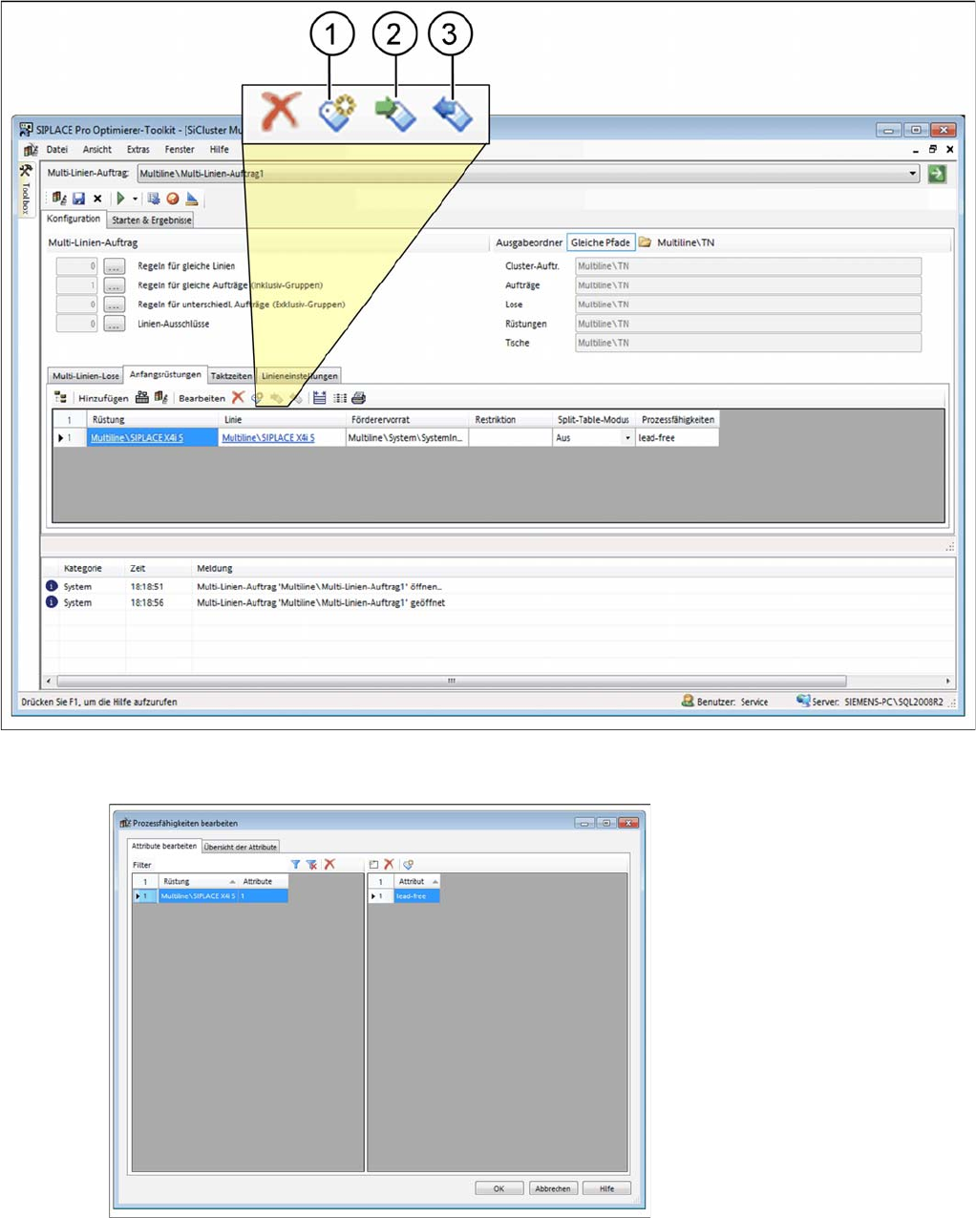Open the ellipsis for Regeln für gleiche Linien
The height and width of the screenshot is (1218, 976).
pos(115,266)
